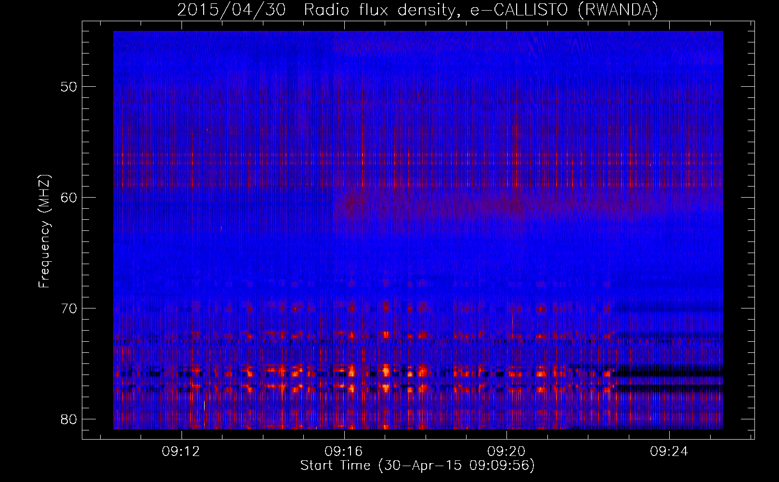Image resolution: width=779 pixels, height=482 pixels.
Task: Click the '60' frequency tick label
Action: [69, 198]
